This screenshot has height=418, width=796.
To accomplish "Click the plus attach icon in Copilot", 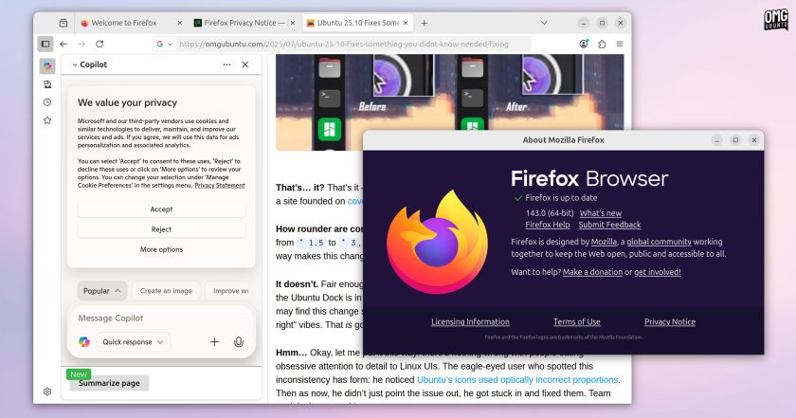I will (x=214, y=342).
